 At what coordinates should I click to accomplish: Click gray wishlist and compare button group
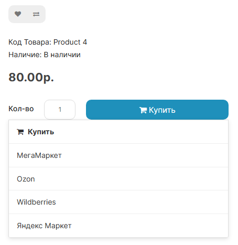[x=27, y=14]
